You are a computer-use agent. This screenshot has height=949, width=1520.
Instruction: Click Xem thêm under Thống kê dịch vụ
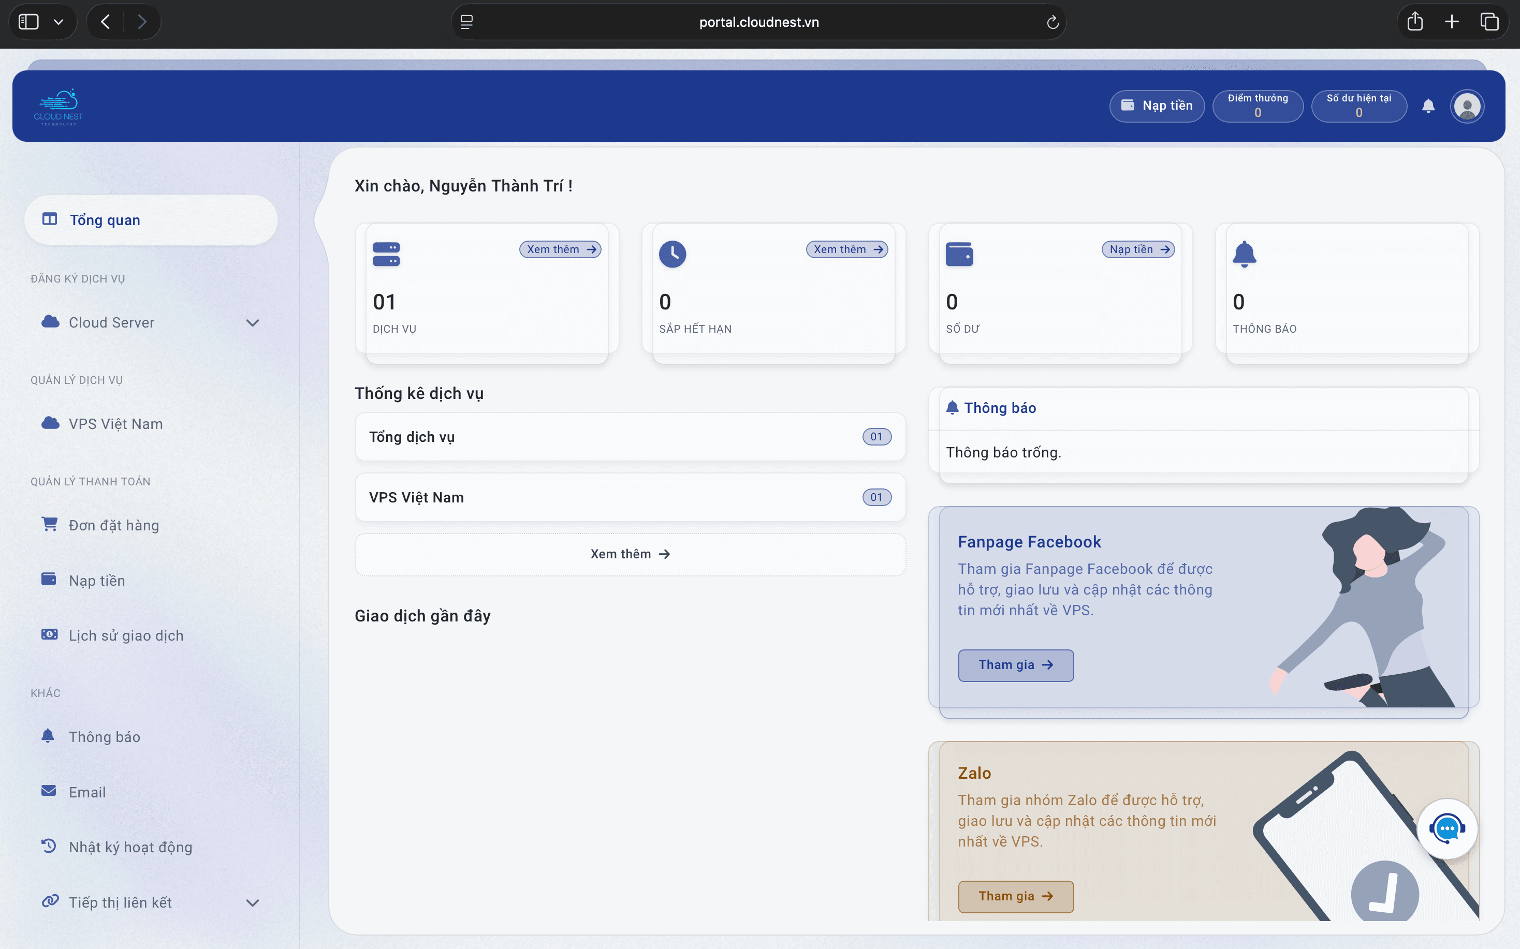[x=630, y=554]
